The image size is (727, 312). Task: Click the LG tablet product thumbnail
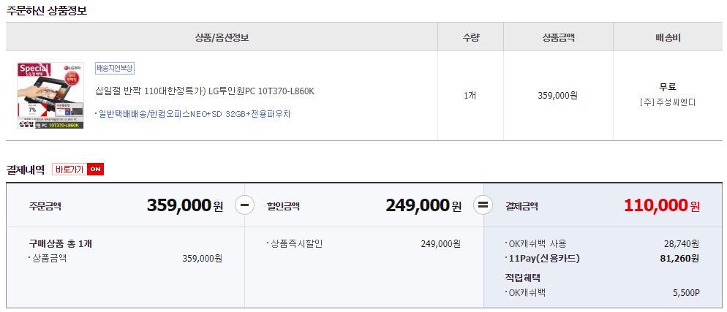pyautogui.click(x=50, y=96)
